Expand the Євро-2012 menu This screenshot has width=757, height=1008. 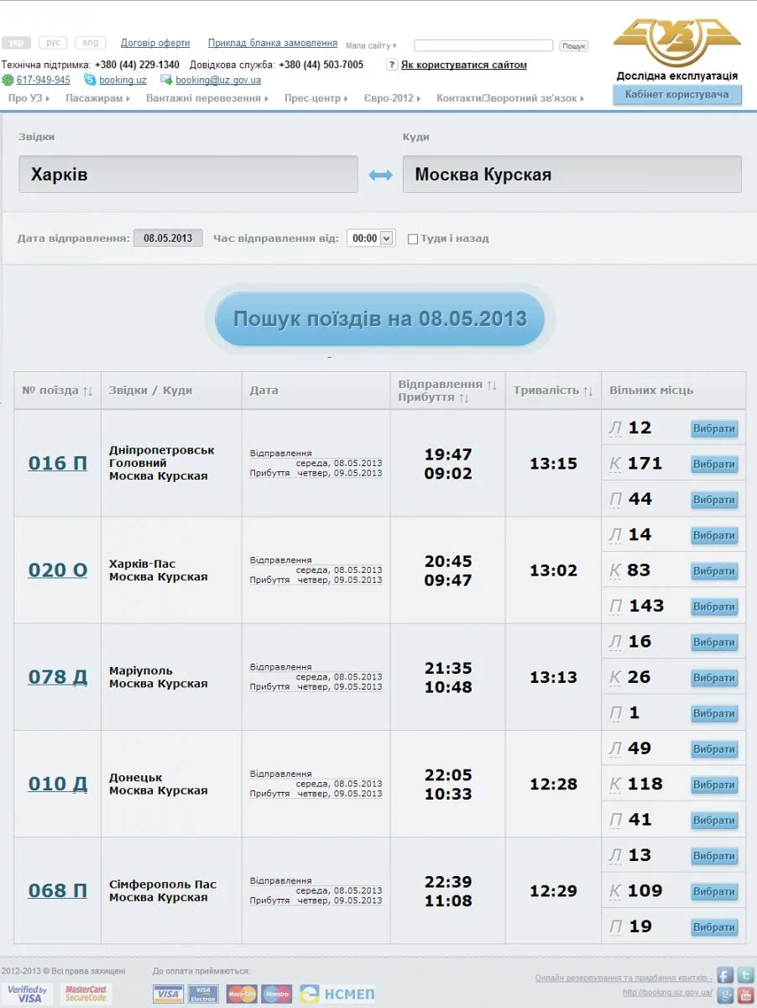tap(393, 98)
